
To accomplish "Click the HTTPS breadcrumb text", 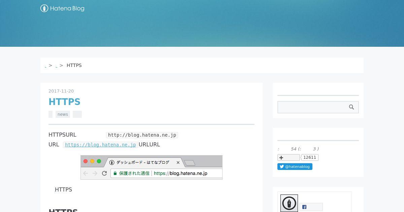I will pyautogui.click(x=74, y=65).
